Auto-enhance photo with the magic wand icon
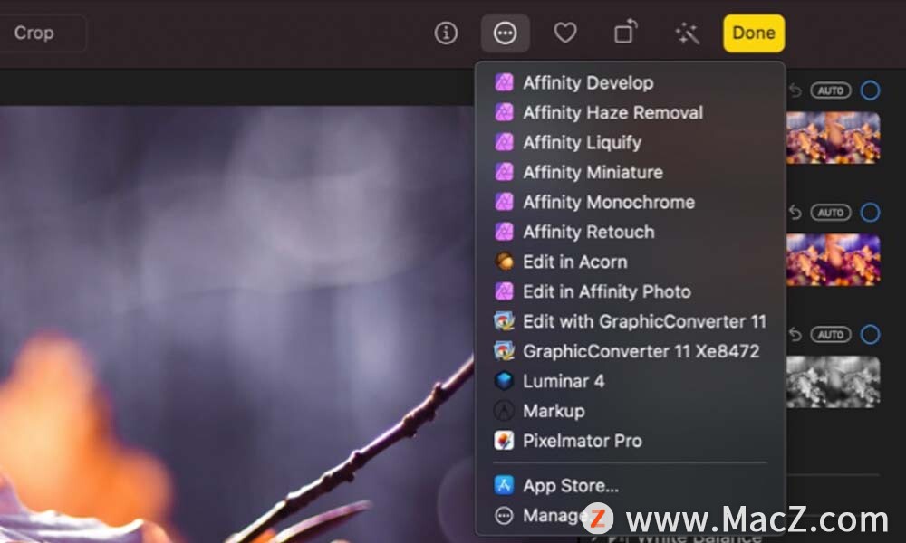Image resolution: width=906 pixels, height=543 pixels. coord(687,33)
